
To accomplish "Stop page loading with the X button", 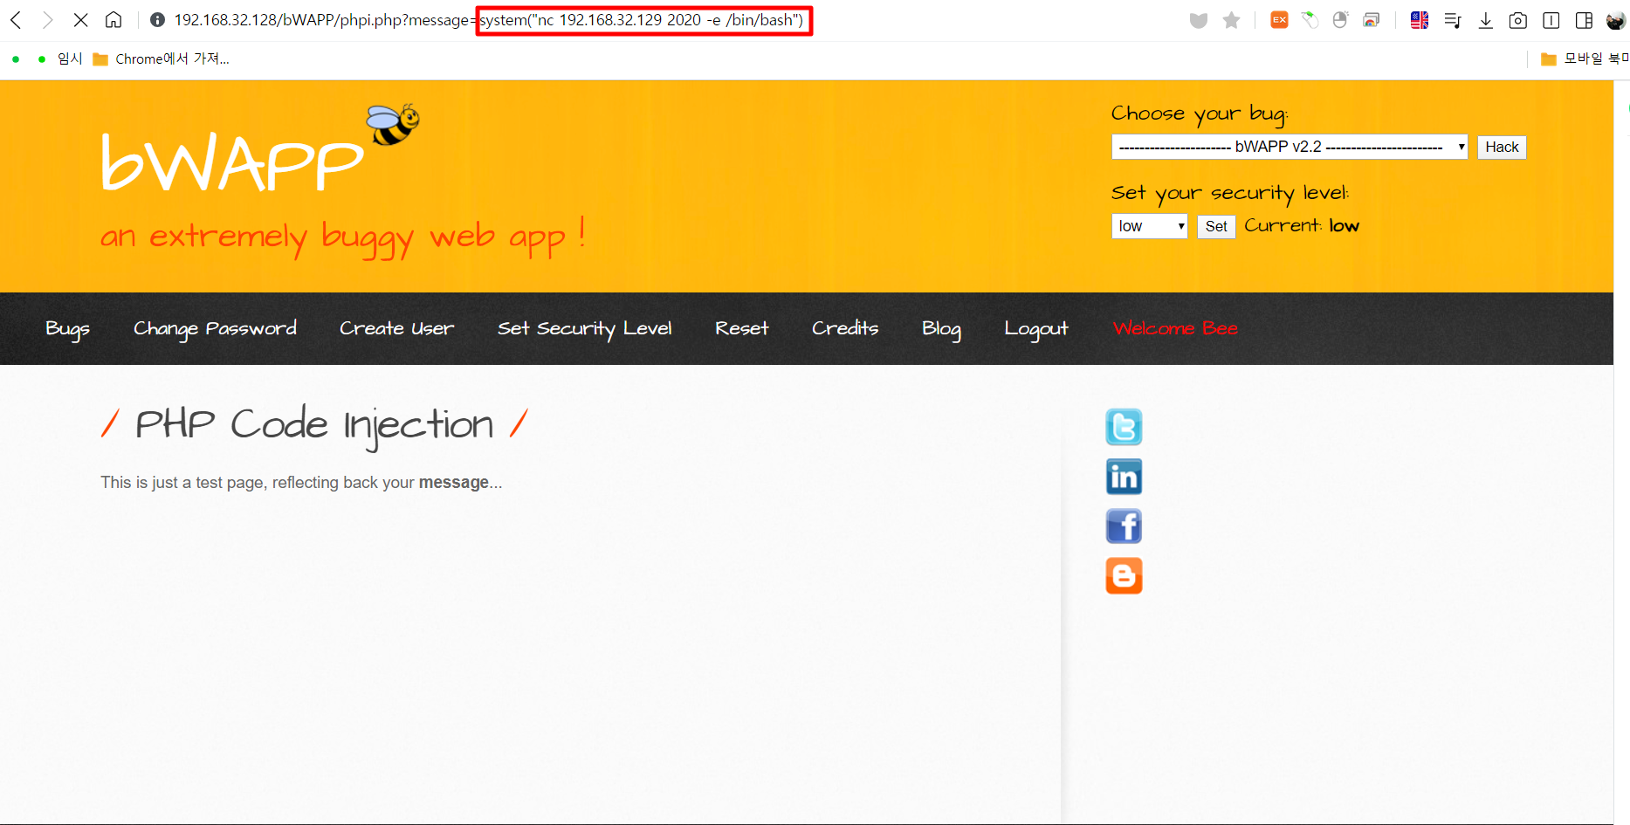I will [80, 20].
